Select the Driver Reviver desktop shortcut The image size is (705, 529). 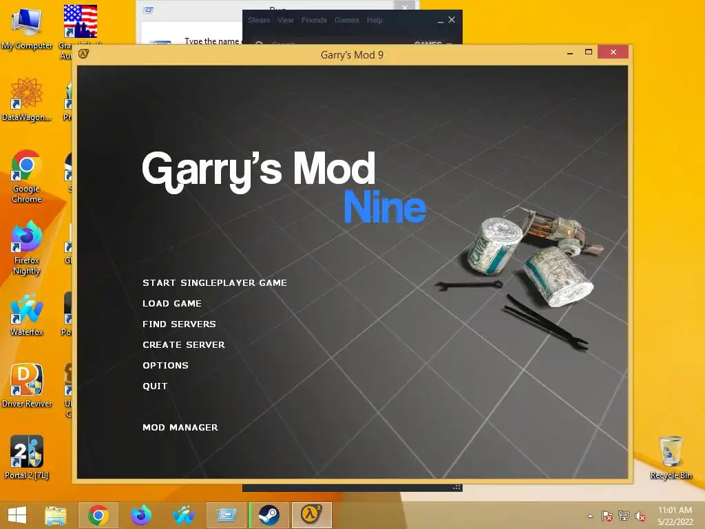tap(27, 386)
